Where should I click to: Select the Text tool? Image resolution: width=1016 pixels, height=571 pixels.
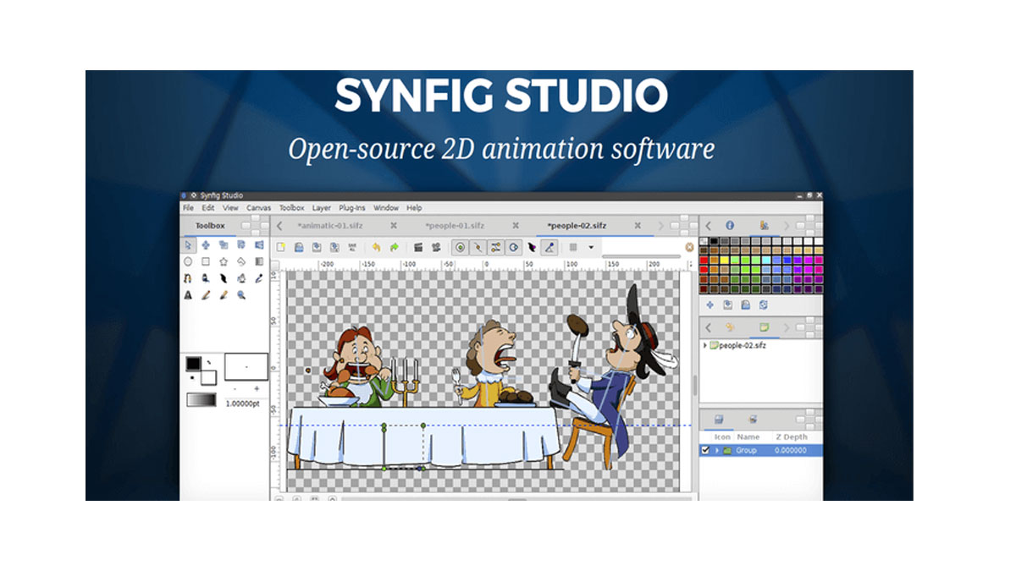click(188, 294)
